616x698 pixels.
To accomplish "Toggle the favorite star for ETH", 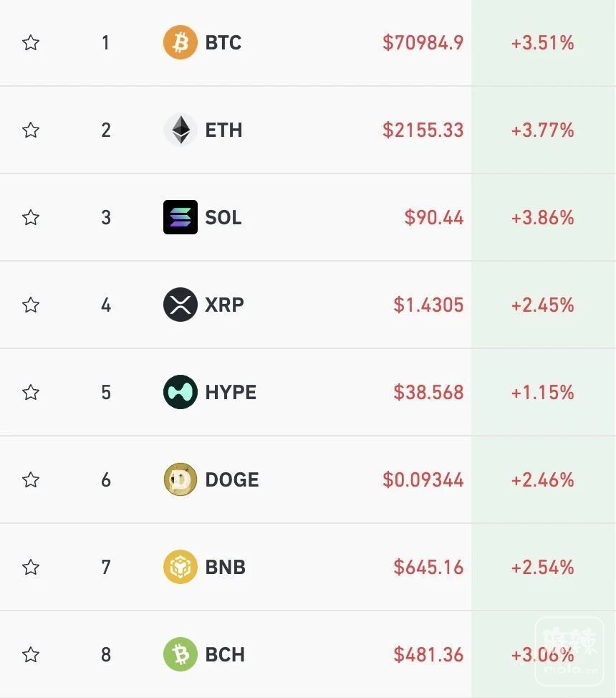I will pyautogui.click(x=31, y=130).
